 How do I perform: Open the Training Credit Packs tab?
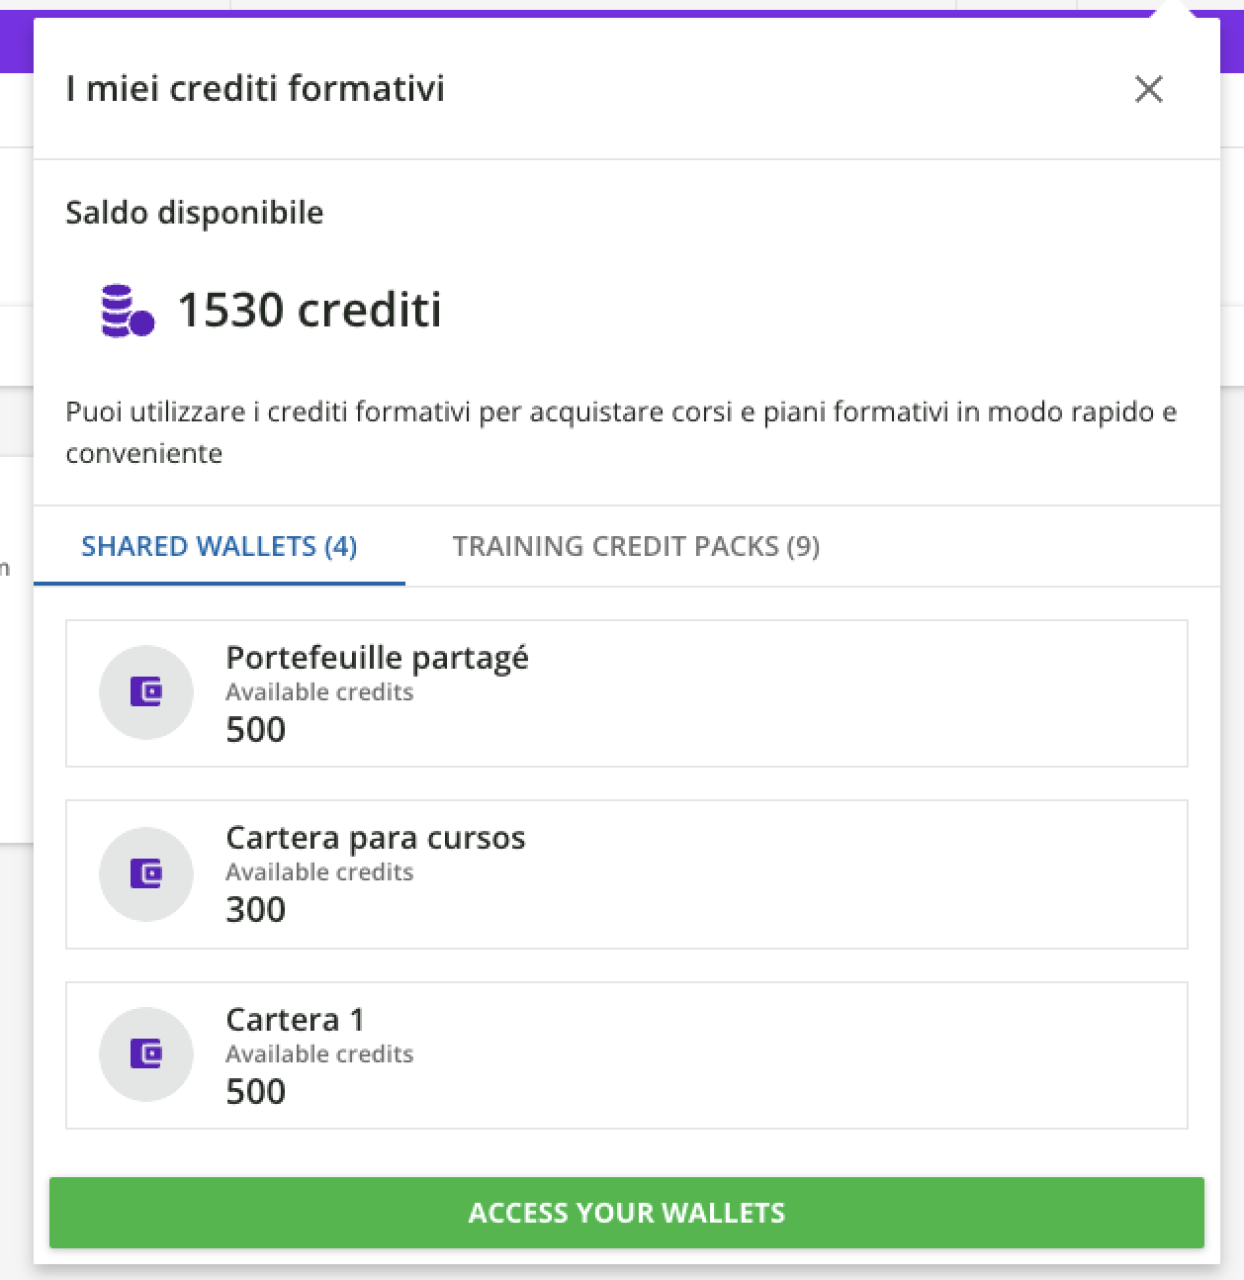(x=636, y=546)
